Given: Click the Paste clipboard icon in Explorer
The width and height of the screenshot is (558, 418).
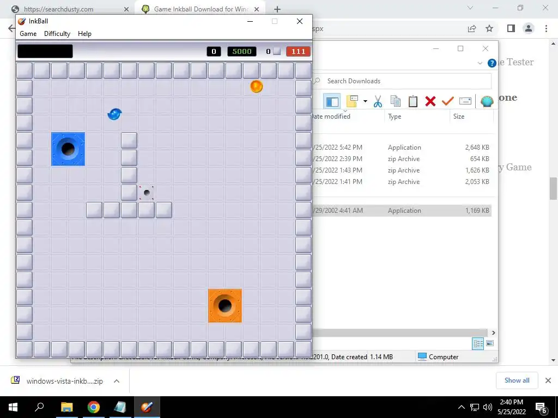Looking at the screenshot, I should point(413,101).
